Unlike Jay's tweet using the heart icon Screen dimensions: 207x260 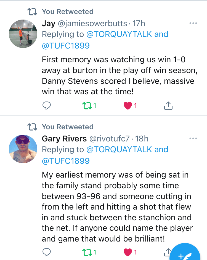(128, 105)
